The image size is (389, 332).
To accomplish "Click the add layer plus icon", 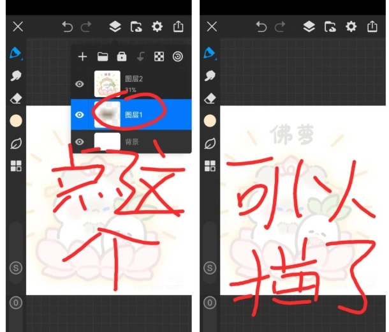I will (82, 57).
